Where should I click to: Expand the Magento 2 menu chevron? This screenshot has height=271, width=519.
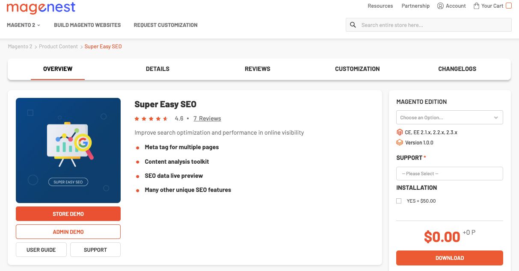pyautogui.click(x=38, y=25)
